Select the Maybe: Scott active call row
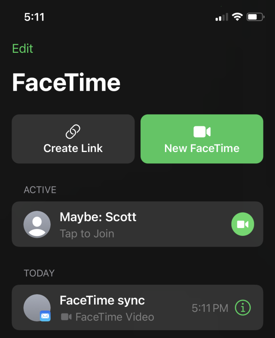The width and height of the screenshot is (275, 338). [x=137, y=224]
